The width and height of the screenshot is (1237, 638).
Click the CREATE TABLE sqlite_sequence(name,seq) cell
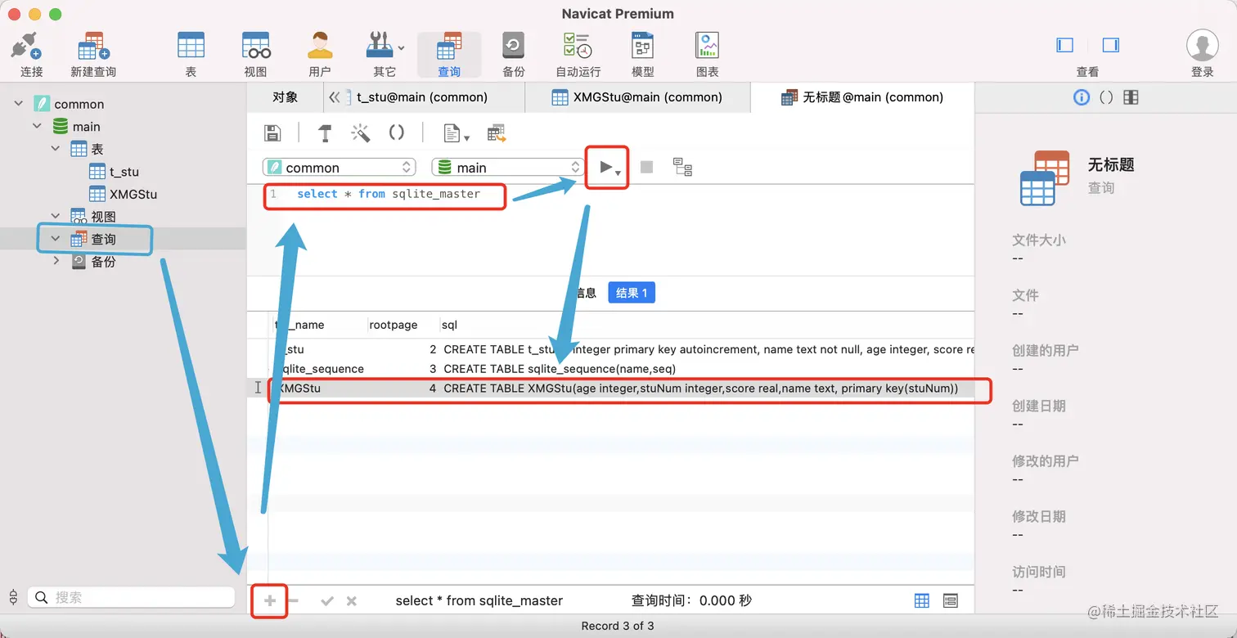560,369
